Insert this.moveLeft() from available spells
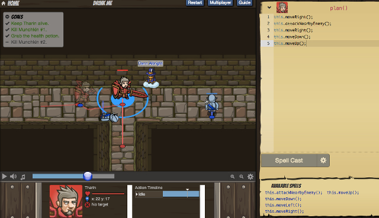Viewport: 379px width, 218px height. tap(283, 205)
